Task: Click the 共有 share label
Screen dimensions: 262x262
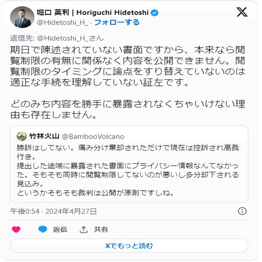Action: coord(101,229)
